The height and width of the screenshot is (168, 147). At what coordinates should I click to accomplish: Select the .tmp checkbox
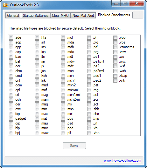pyautogui.click(x=89, y=118)
